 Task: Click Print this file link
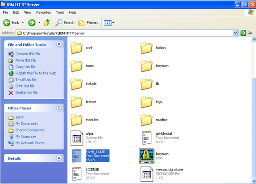[25, 86]
